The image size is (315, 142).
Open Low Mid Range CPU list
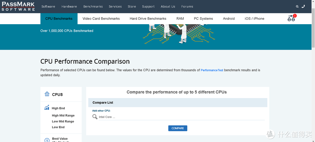click(x=63, y=121)
